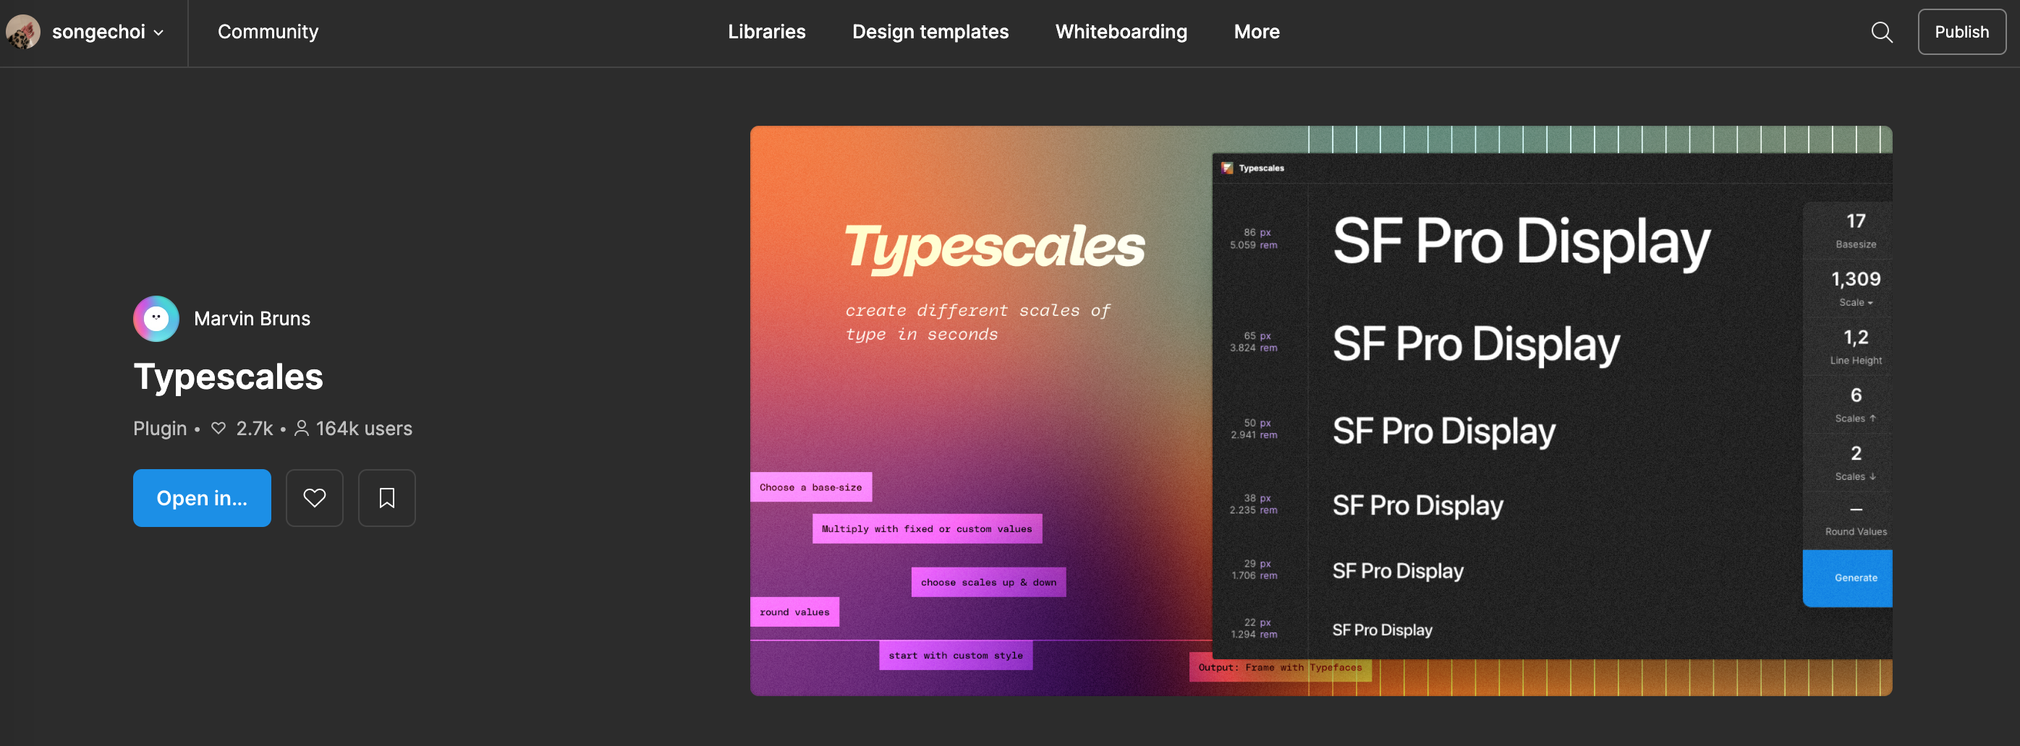
Task: Click 'Choose a base-size' label
Action: coord(811,487)
